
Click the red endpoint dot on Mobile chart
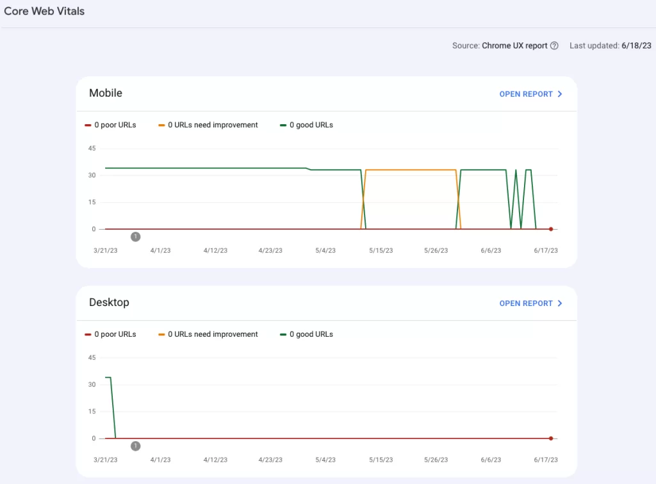pos(551,229)
